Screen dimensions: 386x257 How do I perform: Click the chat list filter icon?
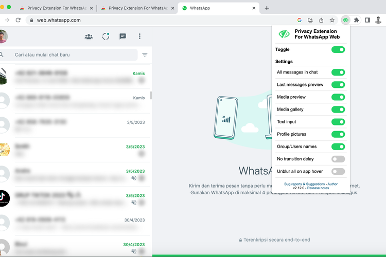coord(145,55)
